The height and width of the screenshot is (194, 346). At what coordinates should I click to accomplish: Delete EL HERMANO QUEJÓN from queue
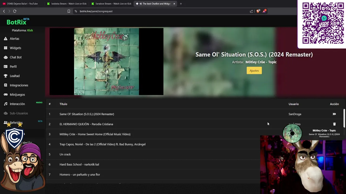coord(334,124)
